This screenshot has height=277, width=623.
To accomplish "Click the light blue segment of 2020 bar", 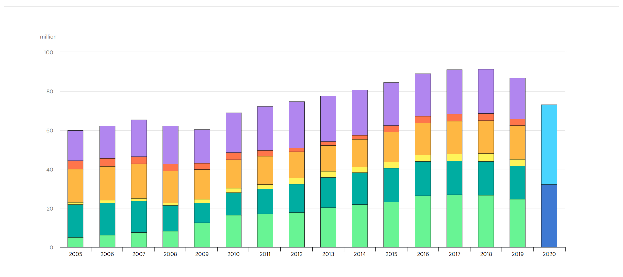I will 549,145.
